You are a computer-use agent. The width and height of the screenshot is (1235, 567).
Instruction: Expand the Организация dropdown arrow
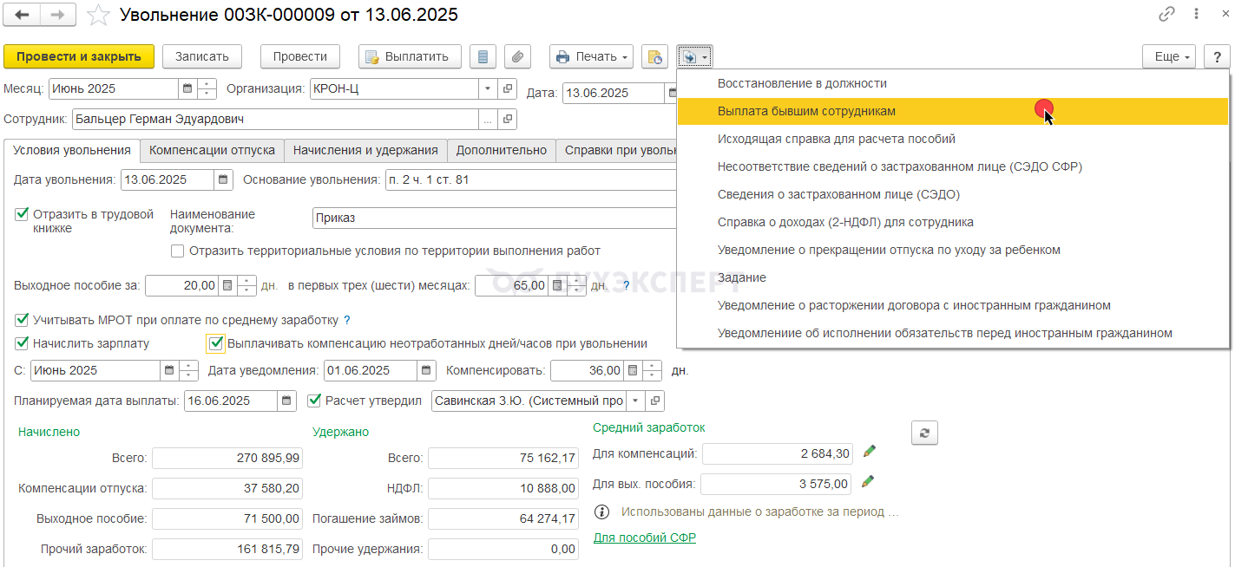point(487,88)
